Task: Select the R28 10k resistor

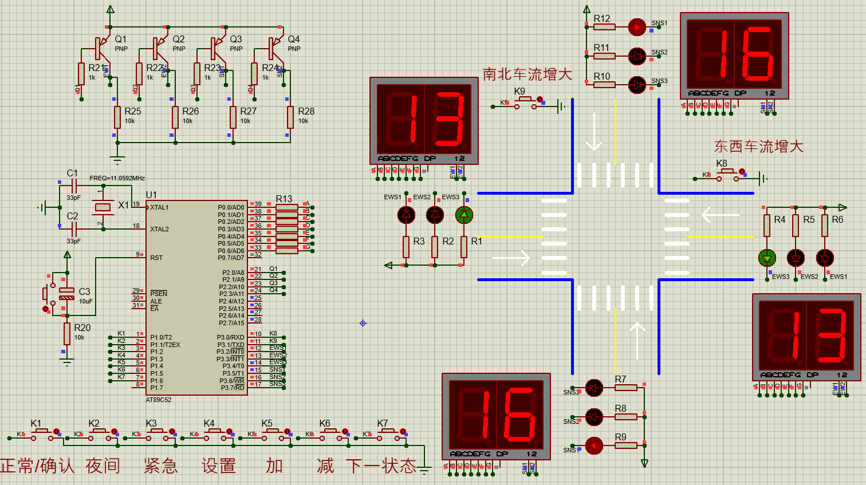Action: [290, 117]
